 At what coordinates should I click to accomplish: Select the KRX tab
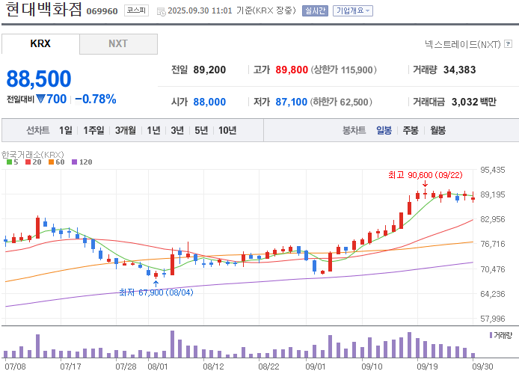pos(40,43)
